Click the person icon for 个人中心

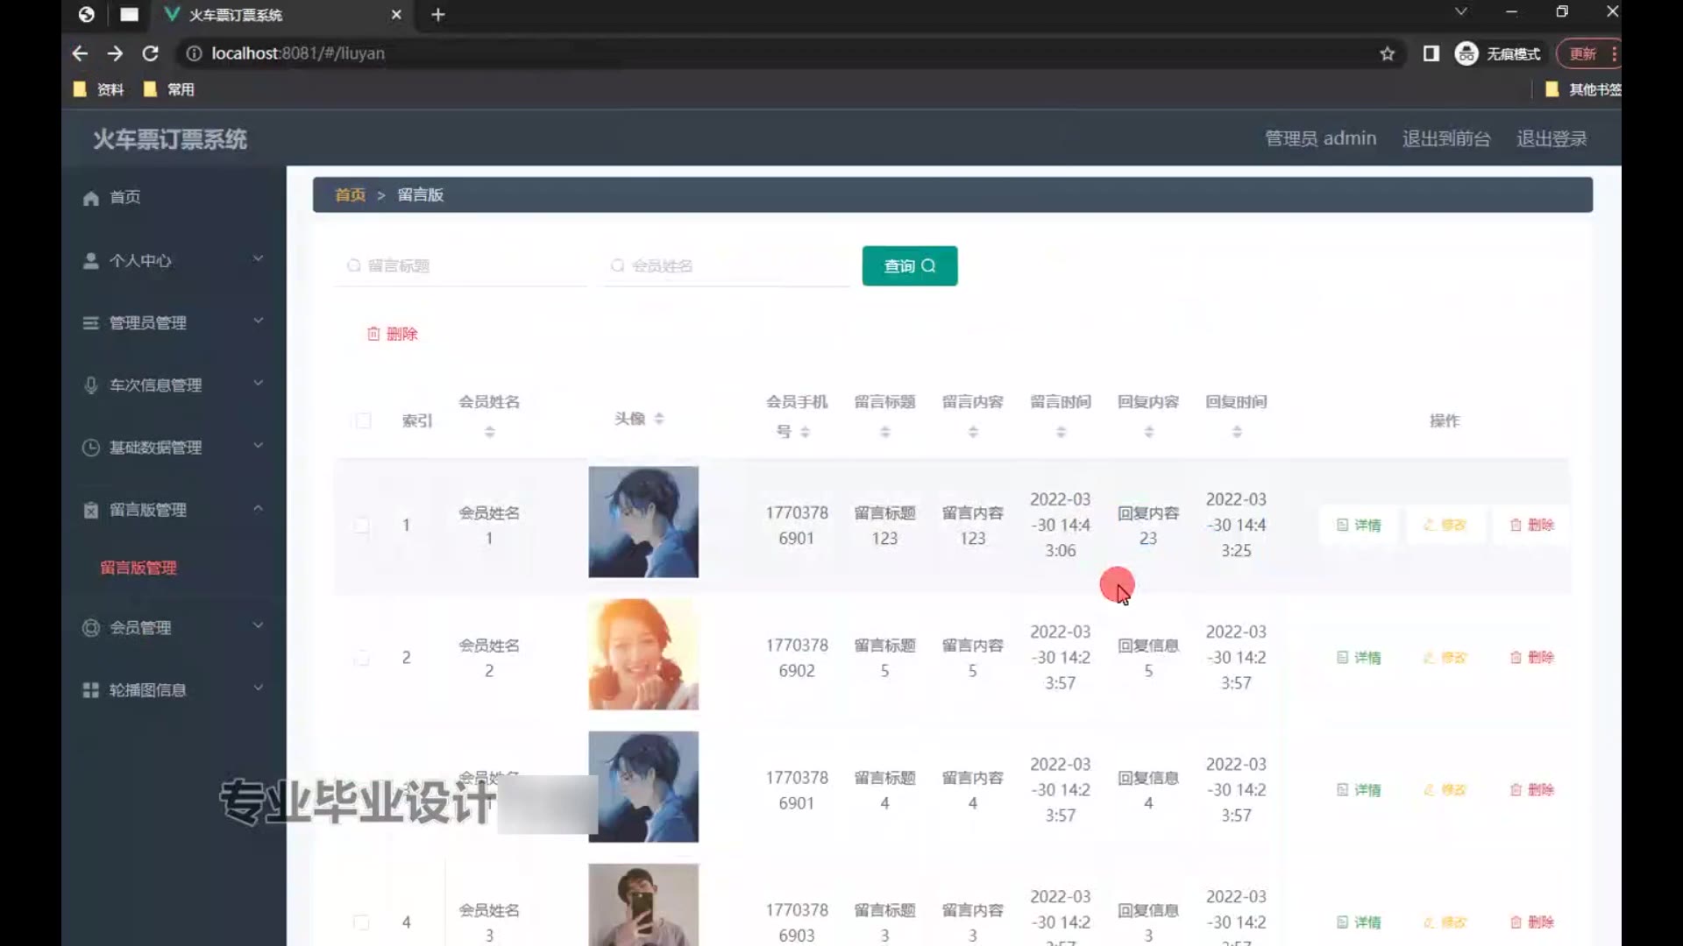pyautogui.click(x=90, y=261)
